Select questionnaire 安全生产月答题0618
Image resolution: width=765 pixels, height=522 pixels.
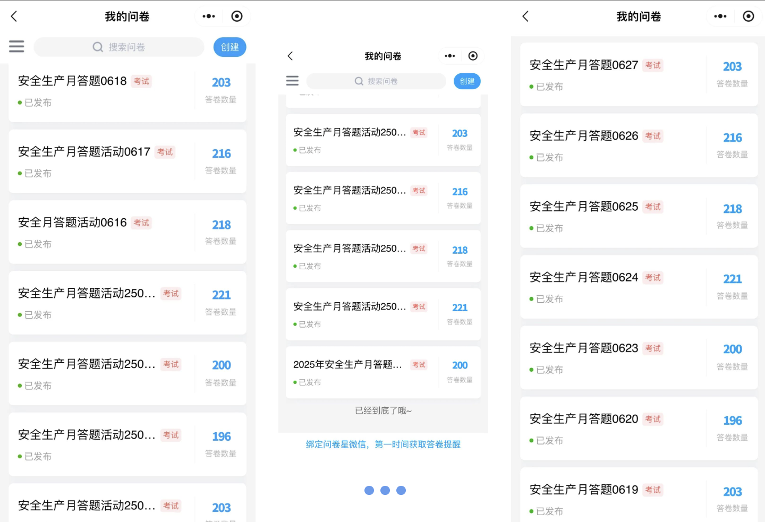pyautogui.click(x=72, y=81)
